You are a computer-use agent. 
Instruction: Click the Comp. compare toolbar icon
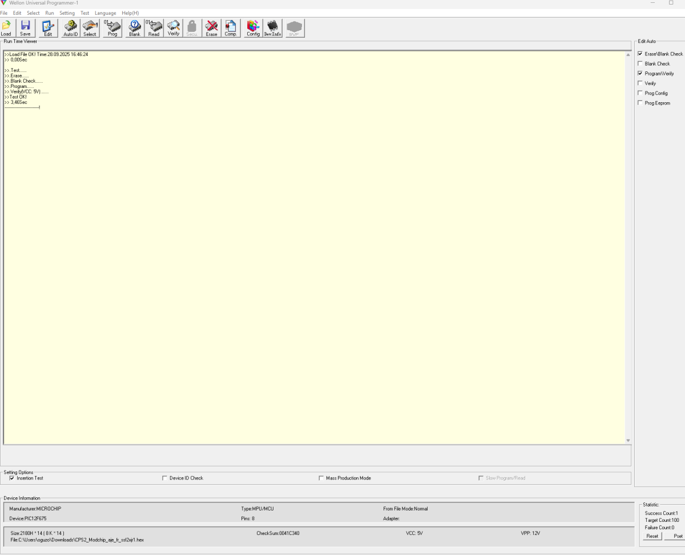231,28
